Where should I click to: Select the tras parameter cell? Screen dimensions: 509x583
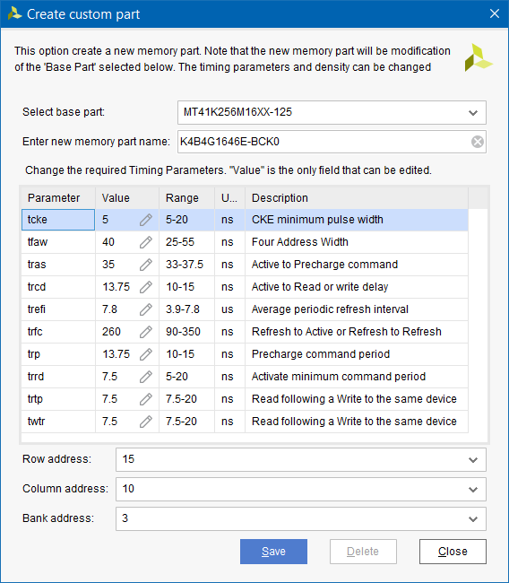[58, 265]
